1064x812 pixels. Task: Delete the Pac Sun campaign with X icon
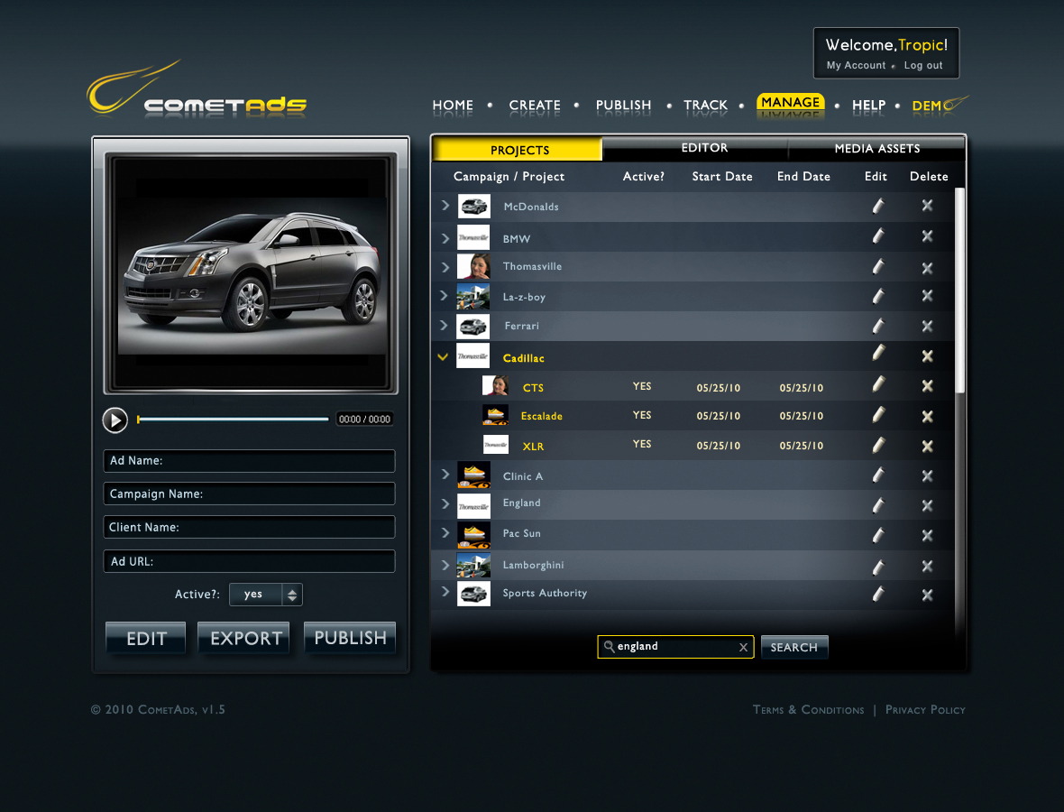point(927,536)
